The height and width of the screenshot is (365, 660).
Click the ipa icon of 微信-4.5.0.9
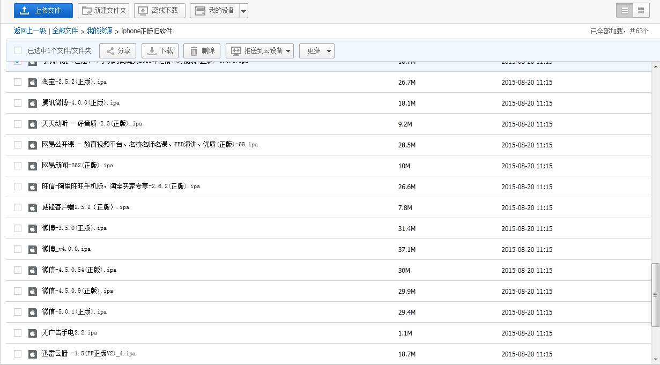pos(33,292)
